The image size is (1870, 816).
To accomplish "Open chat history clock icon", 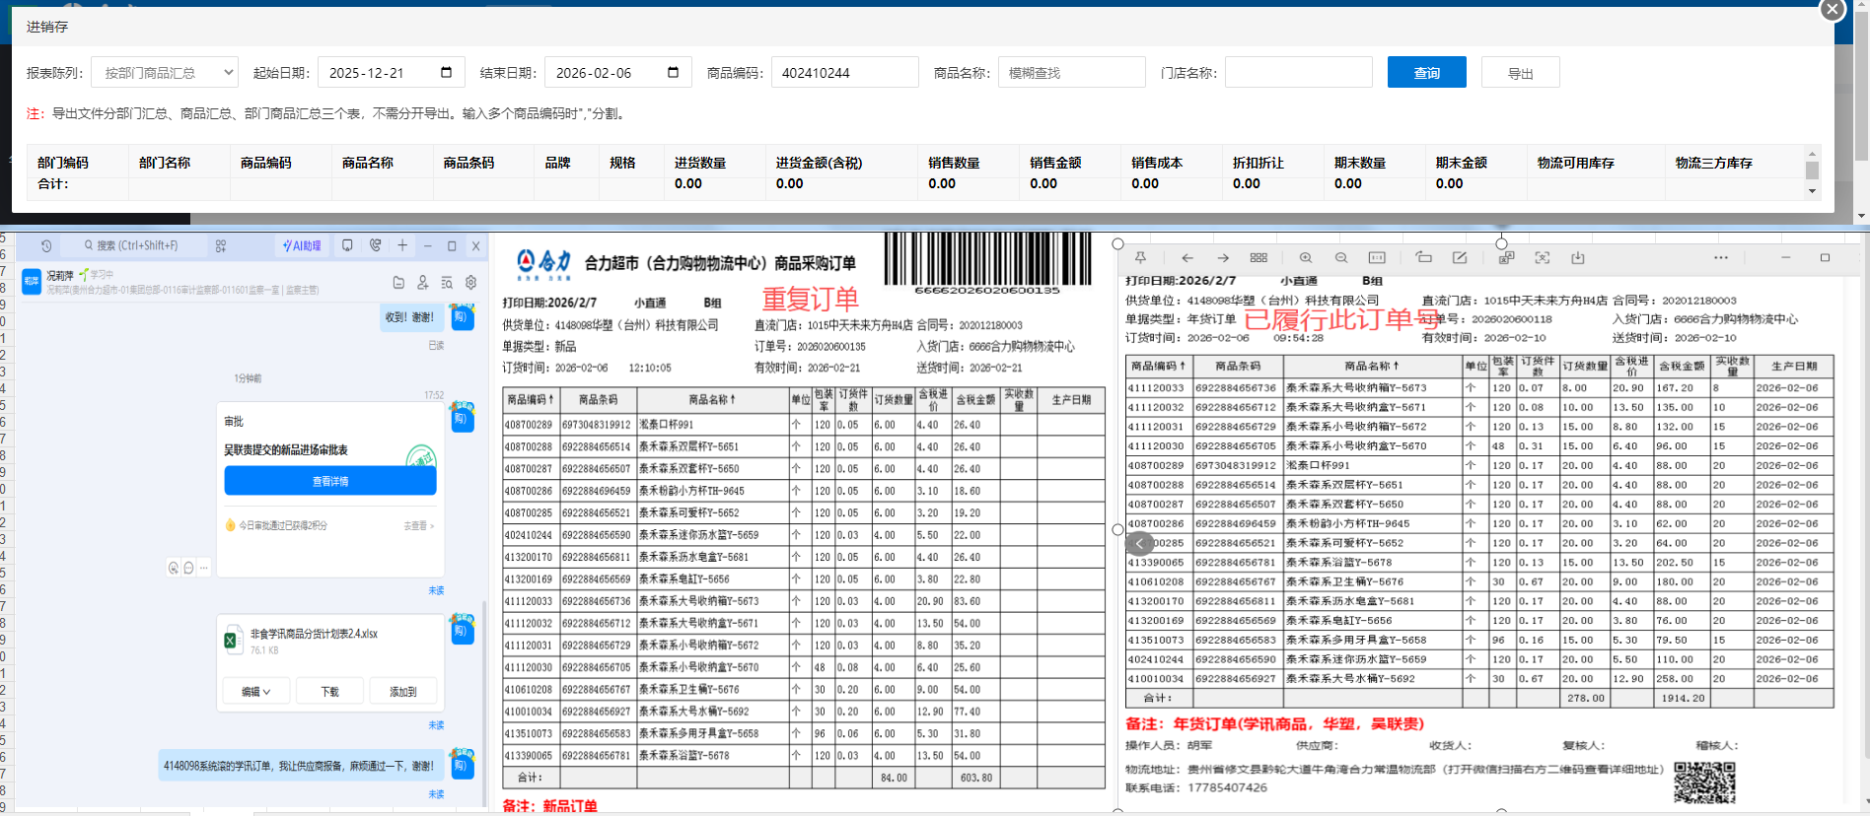I will tap(46, 245).
